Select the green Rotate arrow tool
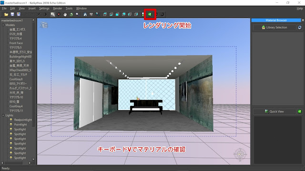Image resolution: width=305 pixels, height=171 pixels. pos(71,14)
